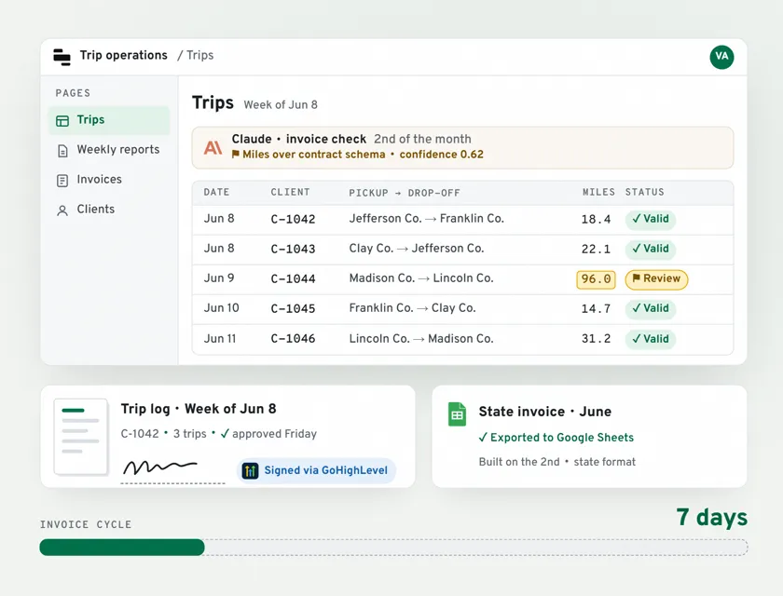Click the 22.1 miles value

(x=596, y=250)
